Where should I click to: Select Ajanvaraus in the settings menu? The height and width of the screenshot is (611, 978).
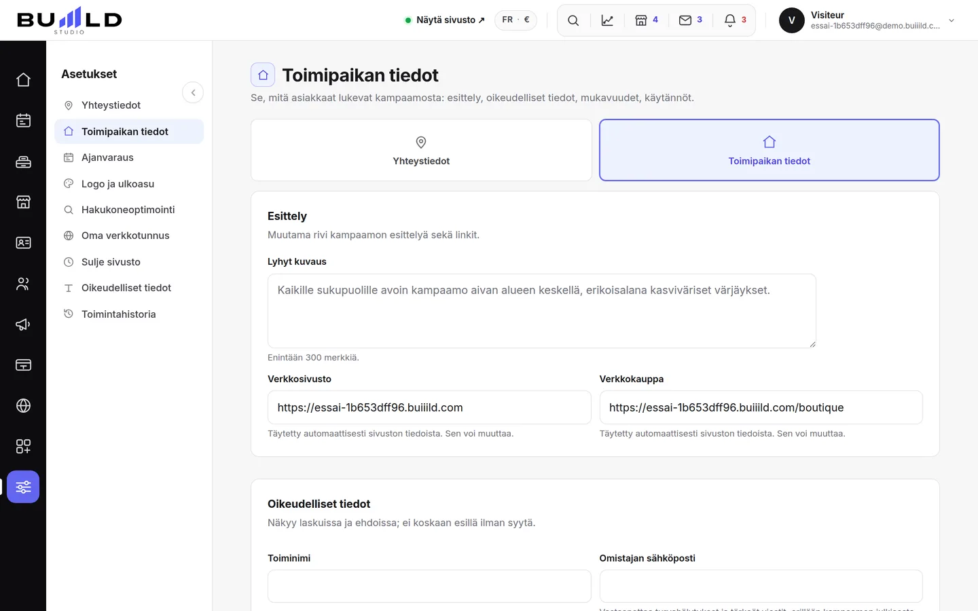(x=129, y=158)
